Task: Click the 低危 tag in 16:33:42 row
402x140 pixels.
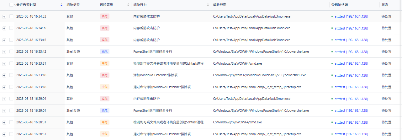Action: click(x=104, y=52)
